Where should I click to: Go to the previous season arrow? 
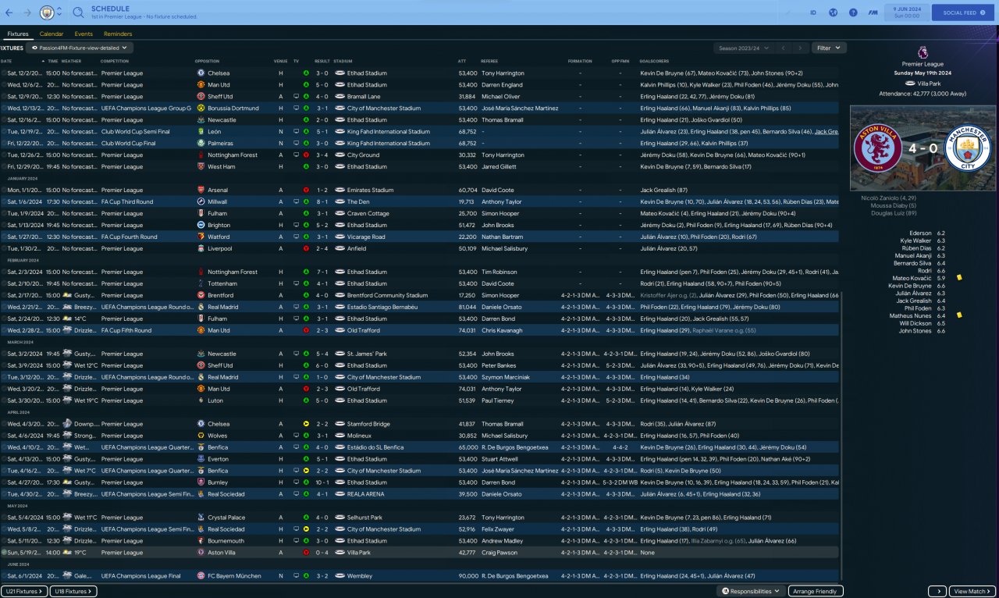click(x=784, y=48)
